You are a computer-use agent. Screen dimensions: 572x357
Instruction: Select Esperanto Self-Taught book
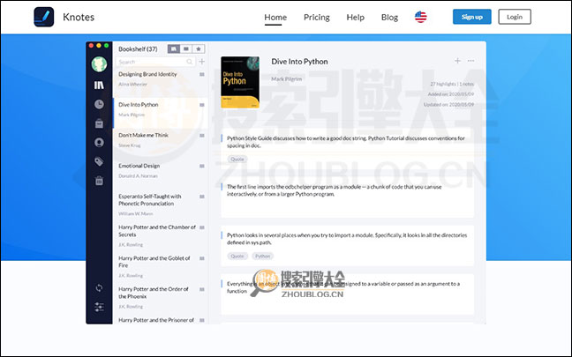(161, 205)
